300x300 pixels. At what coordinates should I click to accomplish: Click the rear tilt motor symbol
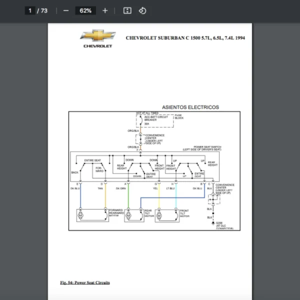point(128,215)
